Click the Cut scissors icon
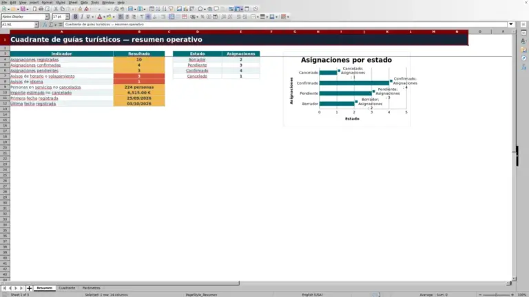The width and height of the screenshot is (529, 297). [56, 9]
